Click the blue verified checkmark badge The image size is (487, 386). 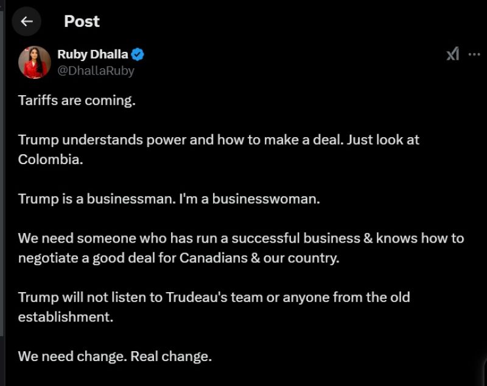coord(138,55)
